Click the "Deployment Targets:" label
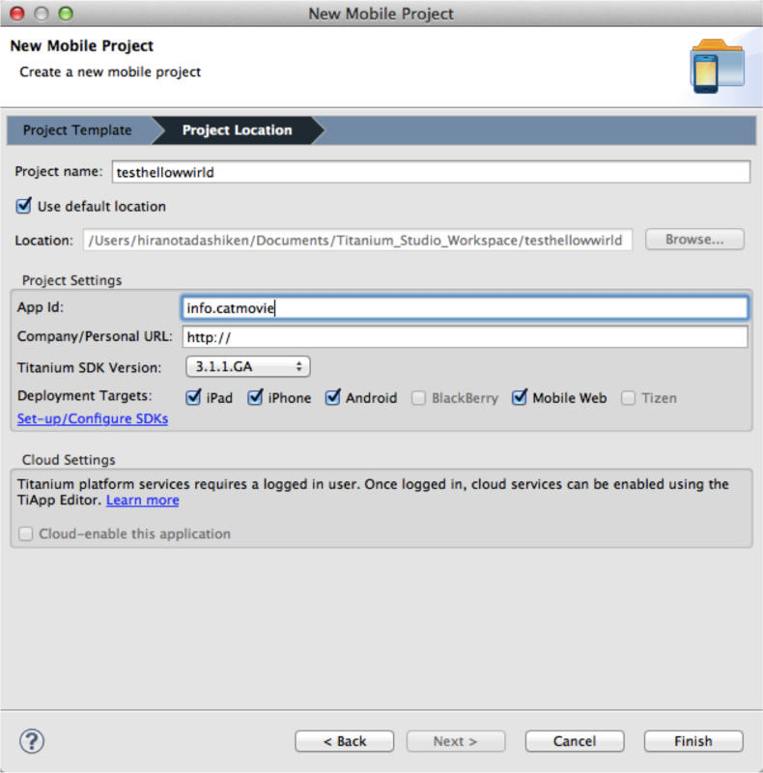The height and width of the screenshot is (773, 763). coord(85,396)
